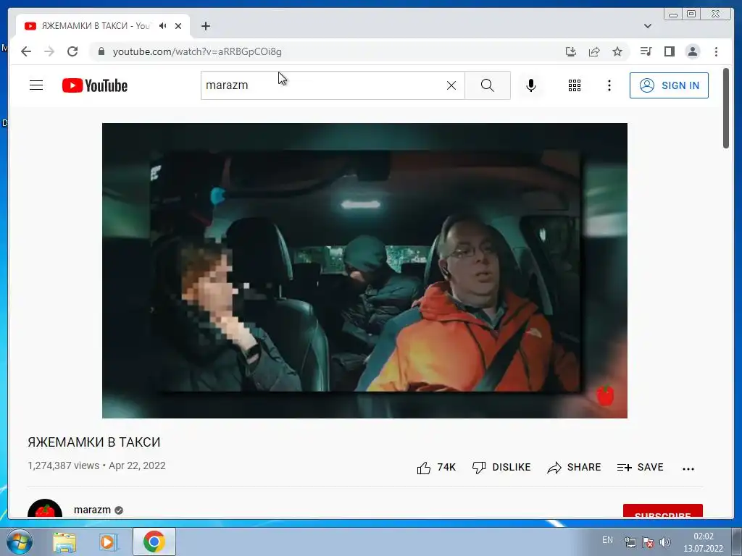Open YouTube apps grid
This screenshot has height=556, width=742.
(575, 85)
